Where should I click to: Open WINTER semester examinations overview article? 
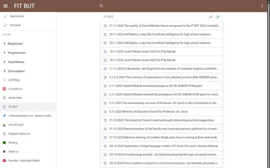pos(162,77)
